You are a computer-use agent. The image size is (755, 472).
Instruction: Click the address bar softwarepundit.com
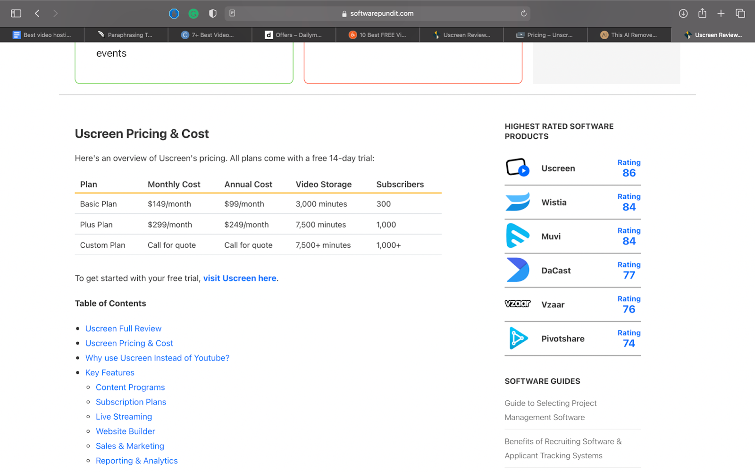(x=377, y=13)
